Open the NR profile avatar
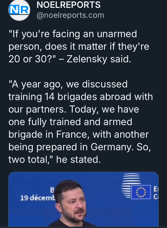The width and height of the screenshot is (167, 228). click(19, 10)
